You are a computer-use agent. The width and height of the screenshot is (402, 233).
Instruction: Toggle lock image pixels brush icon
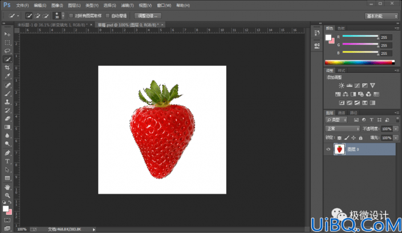(346, 138)
